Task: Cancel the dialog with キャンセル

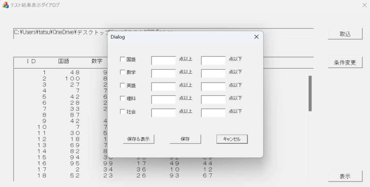Action: point(232,139)
